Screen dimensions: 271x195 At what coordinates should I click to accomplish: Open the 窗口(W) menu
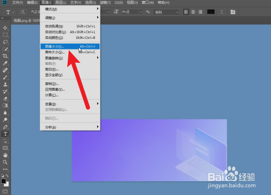[148, 3]
